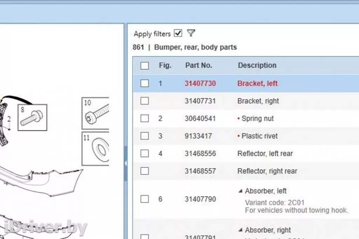Image resolution: width=359 pixels, height=239 pixels.
Task: Click the Part No. column header
Action: coord(198,65)
